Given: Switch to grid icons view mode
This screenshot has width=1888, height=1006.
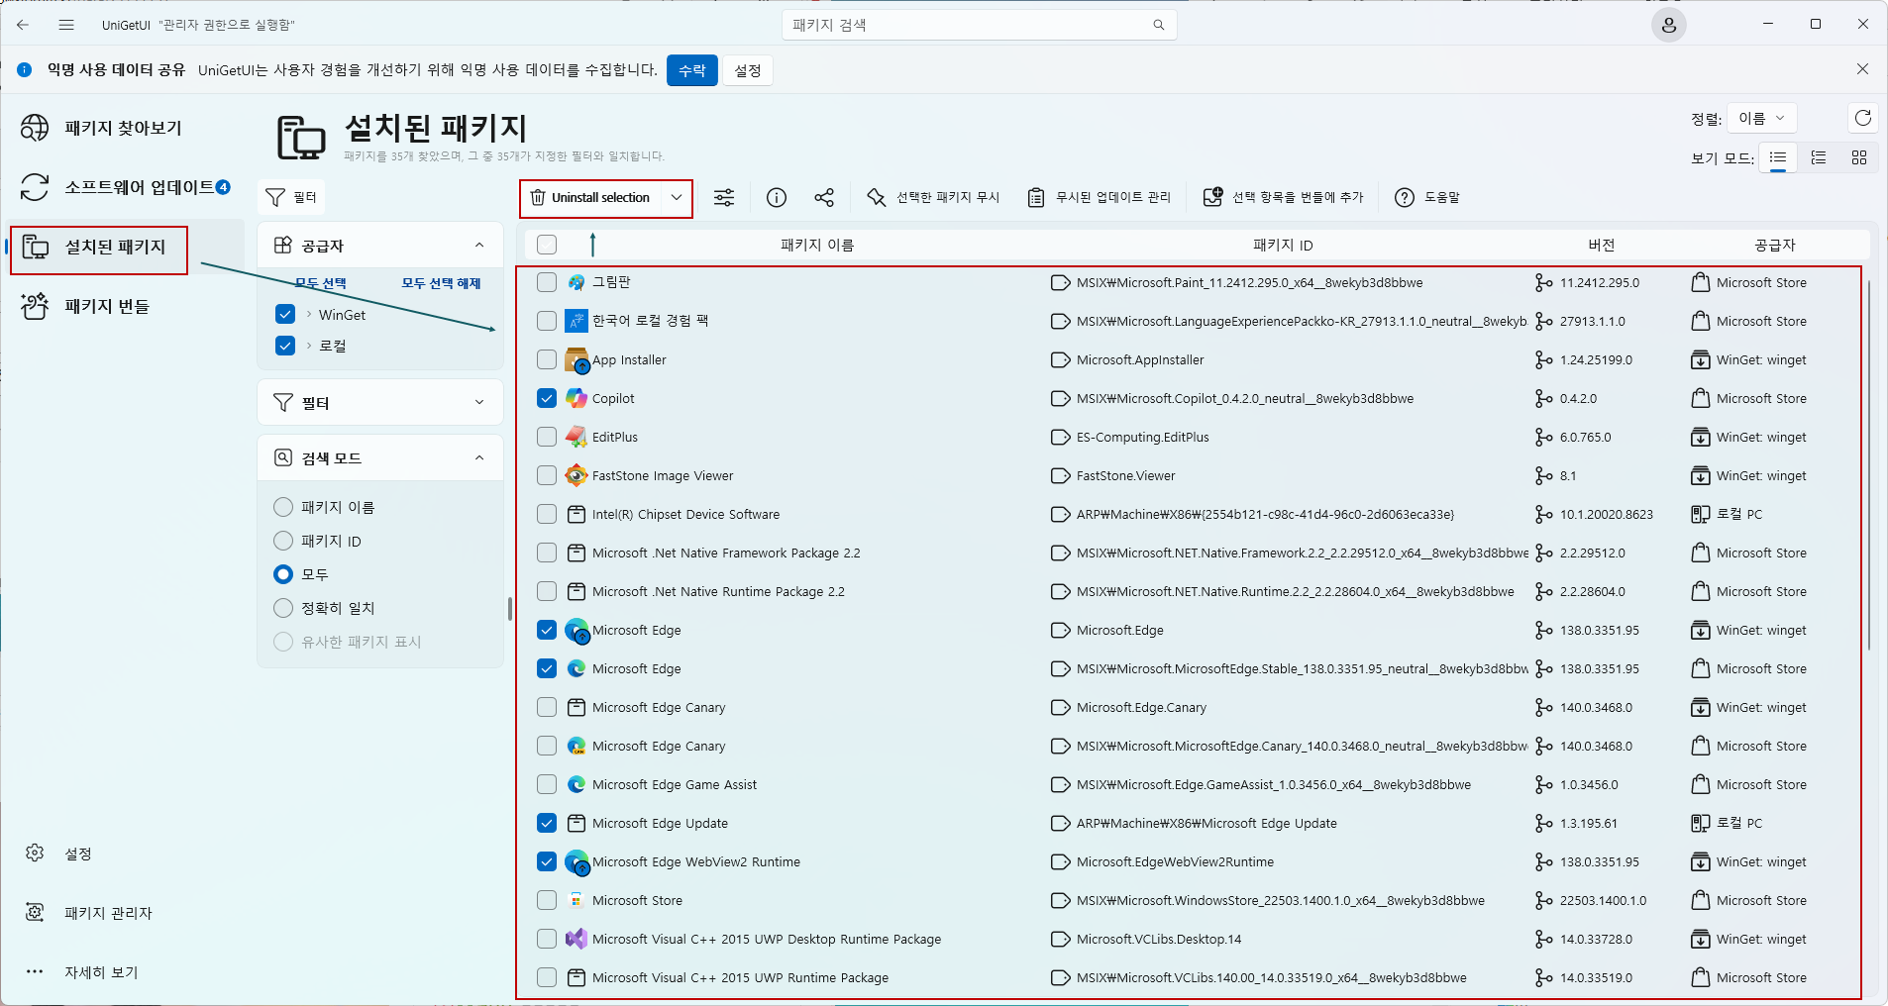Looking at the screenshot, I should [1858, 157].
